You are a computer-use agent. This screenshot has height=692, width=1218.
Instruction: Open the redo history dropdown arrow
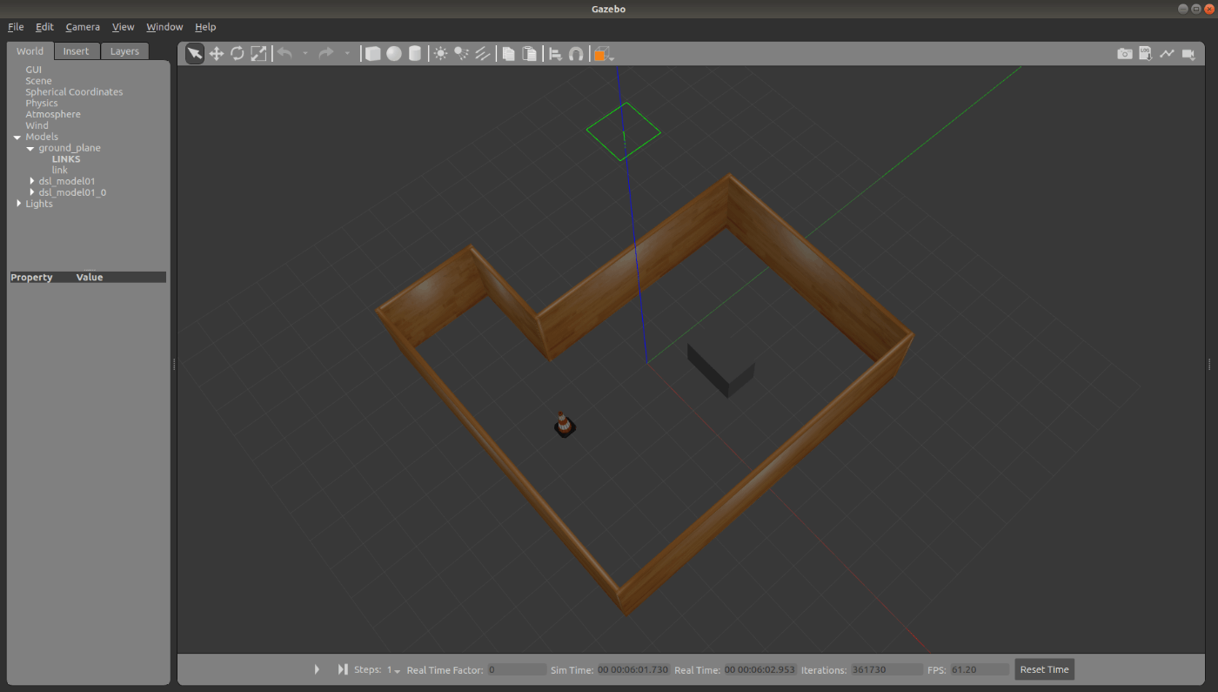coord(347,54)
